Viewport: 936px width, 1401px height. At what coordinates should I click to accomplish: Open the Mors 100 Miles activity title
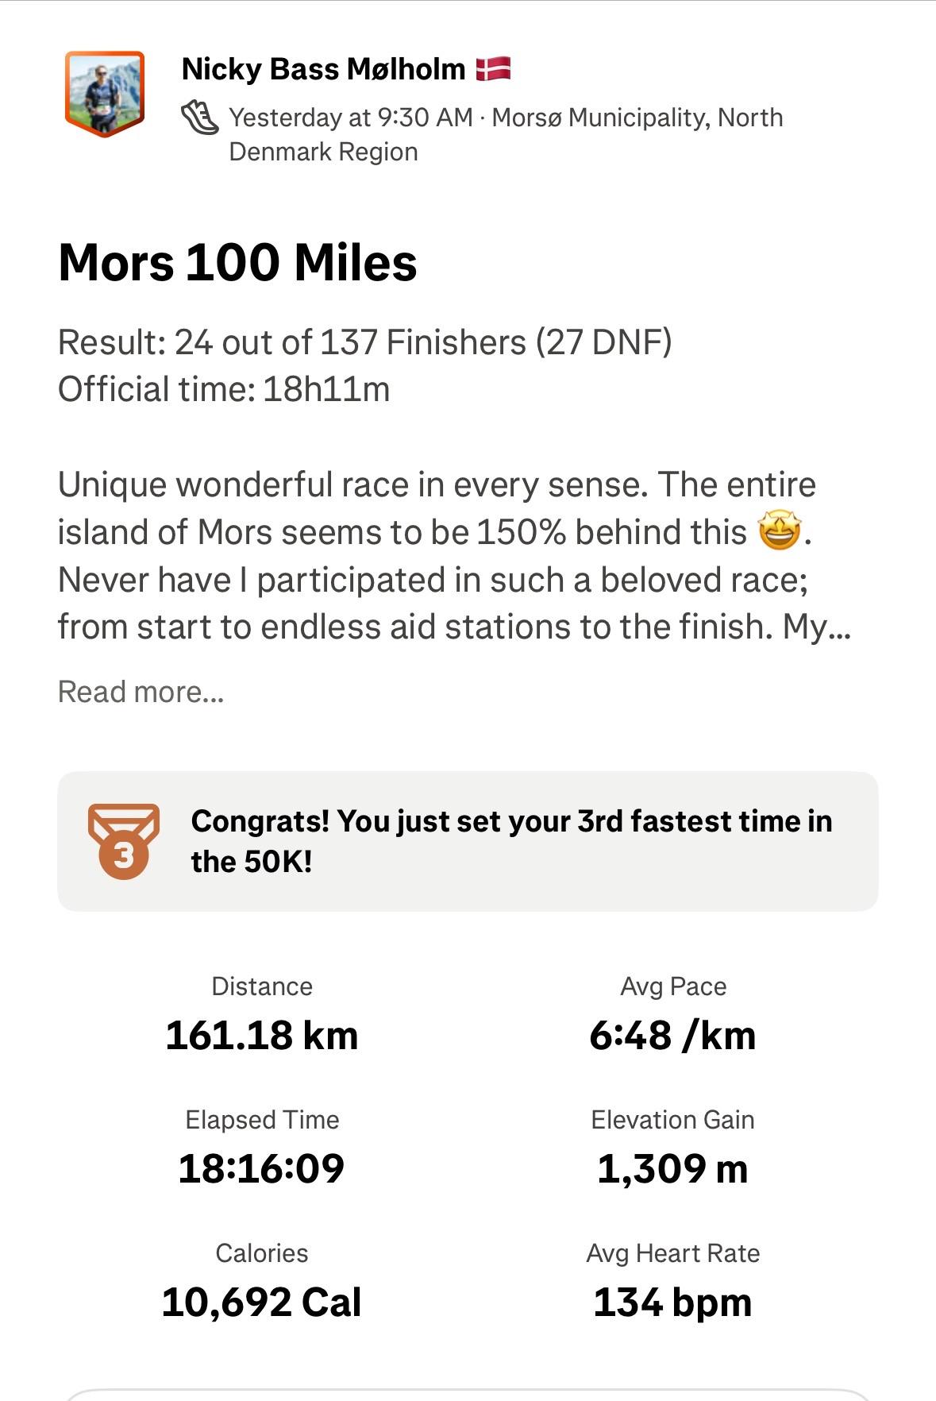pyautogui.click(x=237, y=262)
